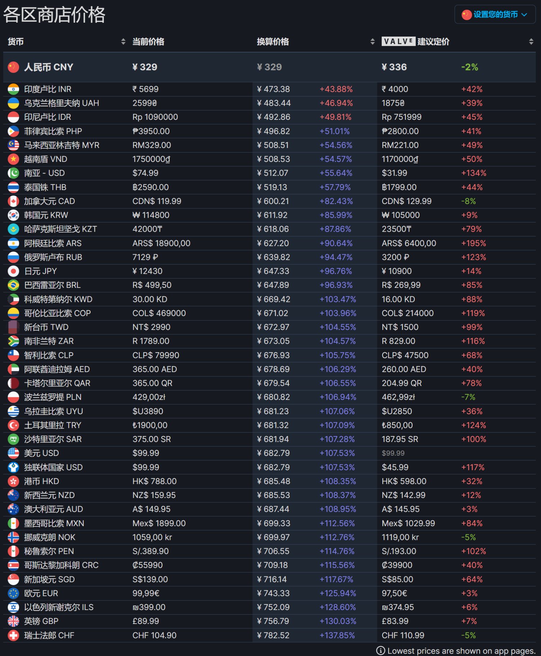Click the Philippines flag icon
541x656 pixels.
pyautogui.click(x=13, y=131)
